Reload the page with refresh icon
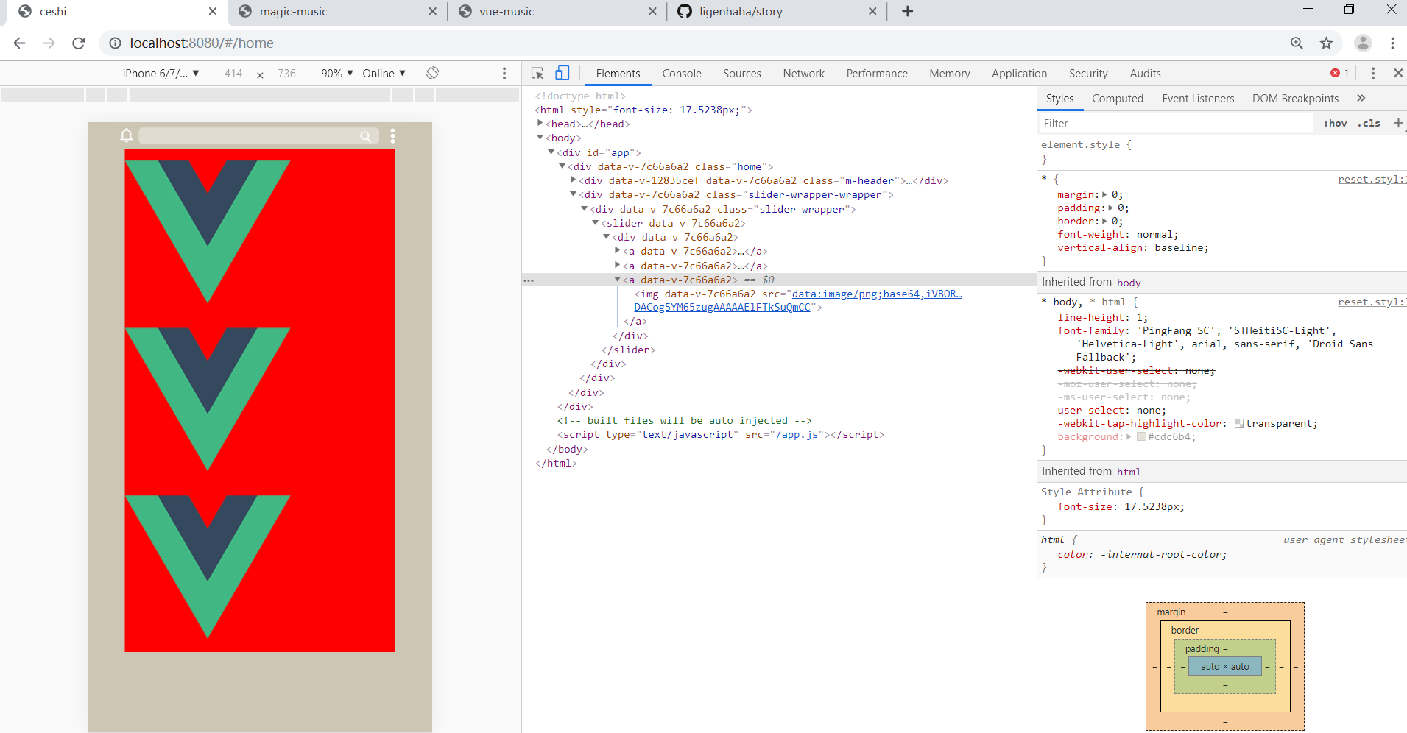The image size is (1407, 733). (x=79, y=43)
